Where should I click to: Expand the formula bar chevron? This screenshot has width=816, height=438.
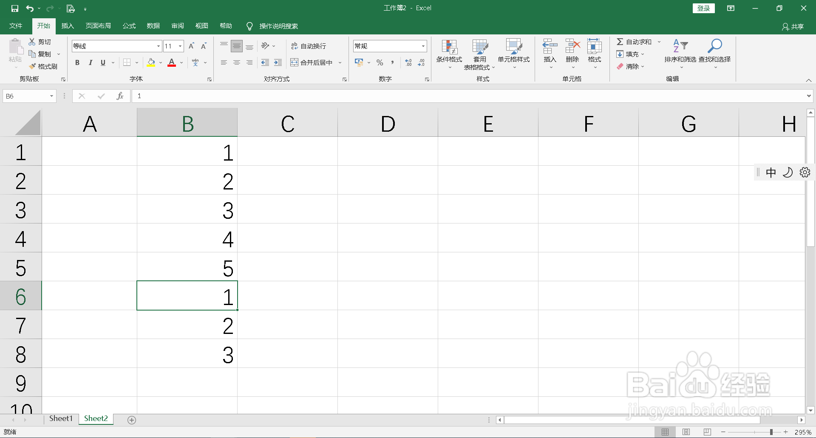(x=809, y=96)
